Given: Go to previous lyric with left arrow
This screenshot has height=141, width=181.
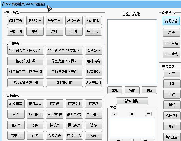Looking at the screenshot, I should (115, 114).
